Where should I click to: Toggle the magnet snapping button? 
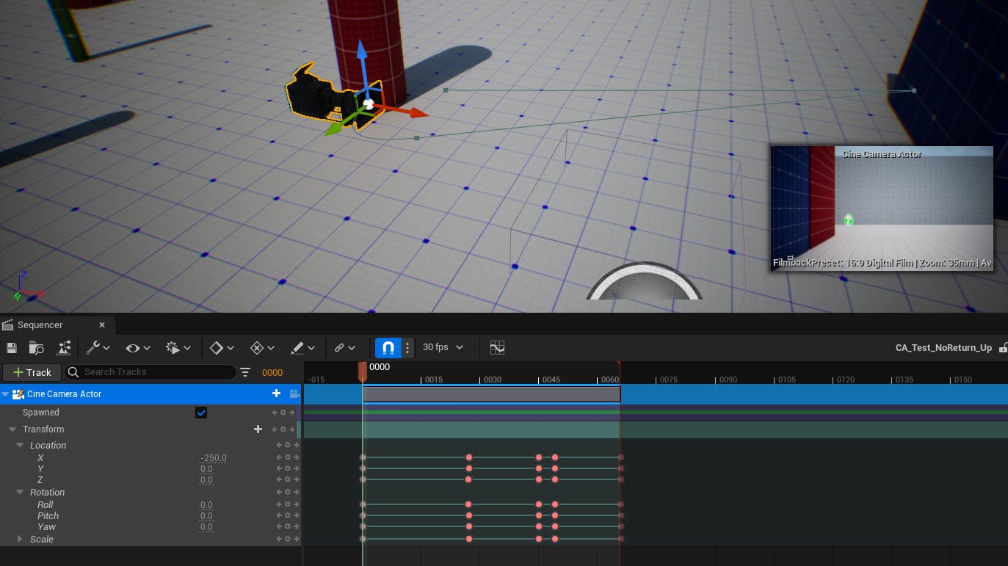pyautogui.click(x=388, y=347)
